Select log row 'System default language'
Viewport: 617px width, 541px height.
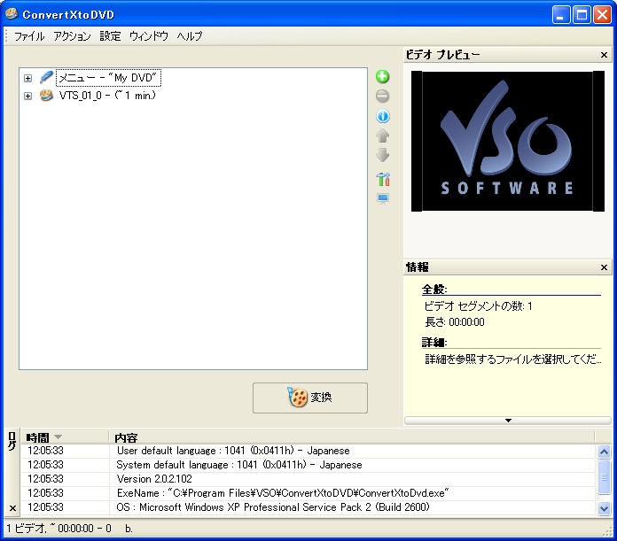click(x=307, y=465)
